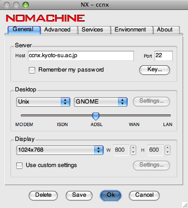188x208 pixels.
Task: Switch to the General tab
Action: 24,30
